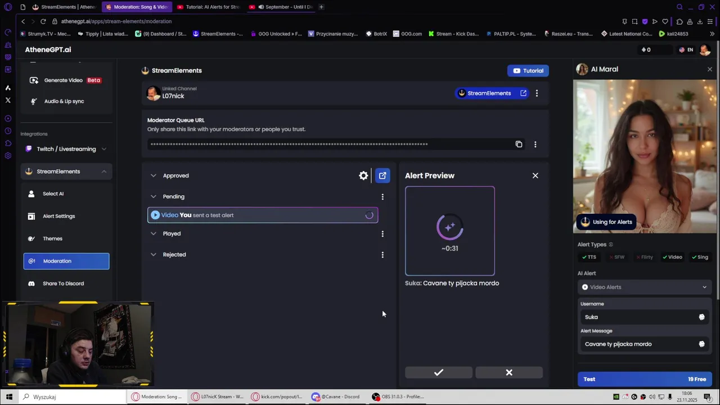Open the L07nicK Stream taskbar window
This screenshot has width=720, height=405.
217,397
